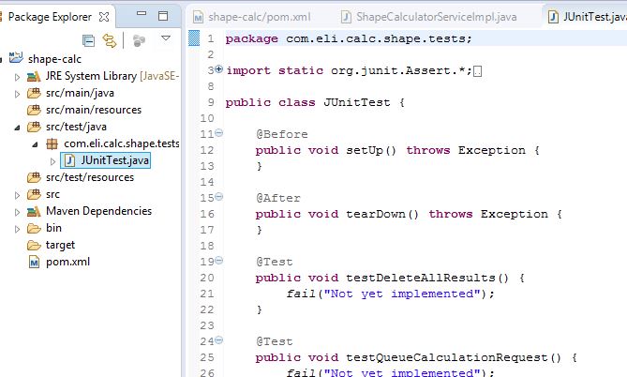This screenshot has width=627, height=377.
Task: Select JUnitTest.java in Package Explorer
Action: 114,160
